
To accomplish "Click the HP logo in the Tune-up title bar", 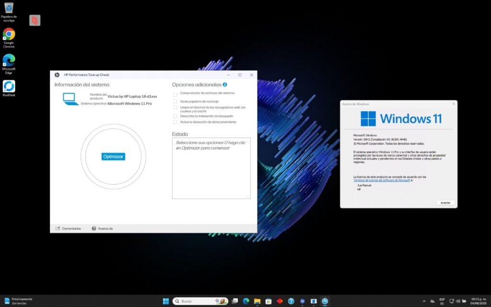I will (x=57, y=75).
